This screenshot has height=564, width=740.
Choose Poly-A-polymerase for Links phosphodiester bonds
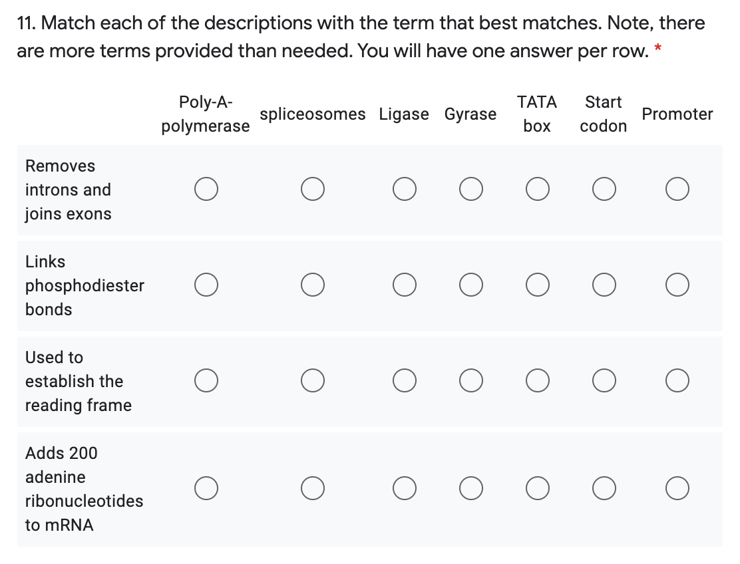pyautogui.click(x=206, y=285)
